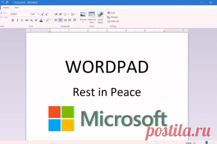Open the font size dropdown arrow

tap(38, 14)
